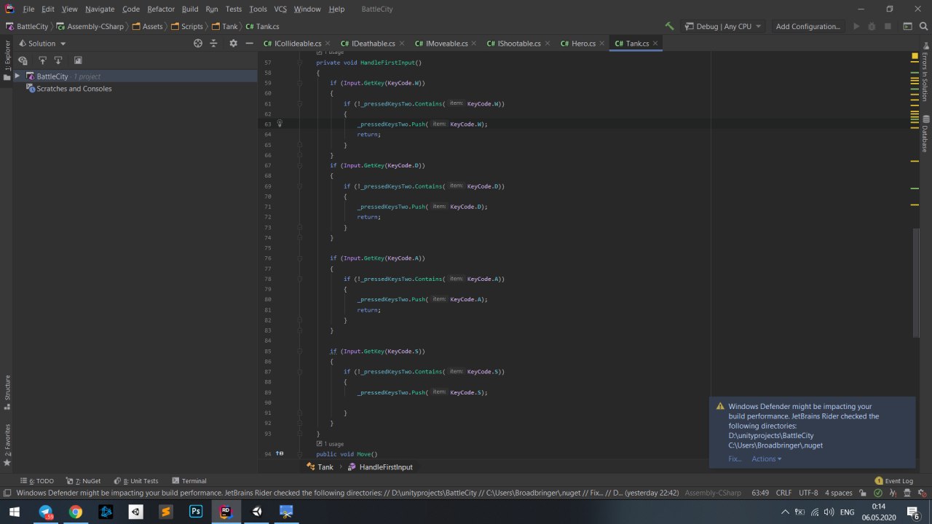This screenshot has height=524, width=932.
Task: Open the 8: Unit Tests tool window
Action: click(135, 480)
